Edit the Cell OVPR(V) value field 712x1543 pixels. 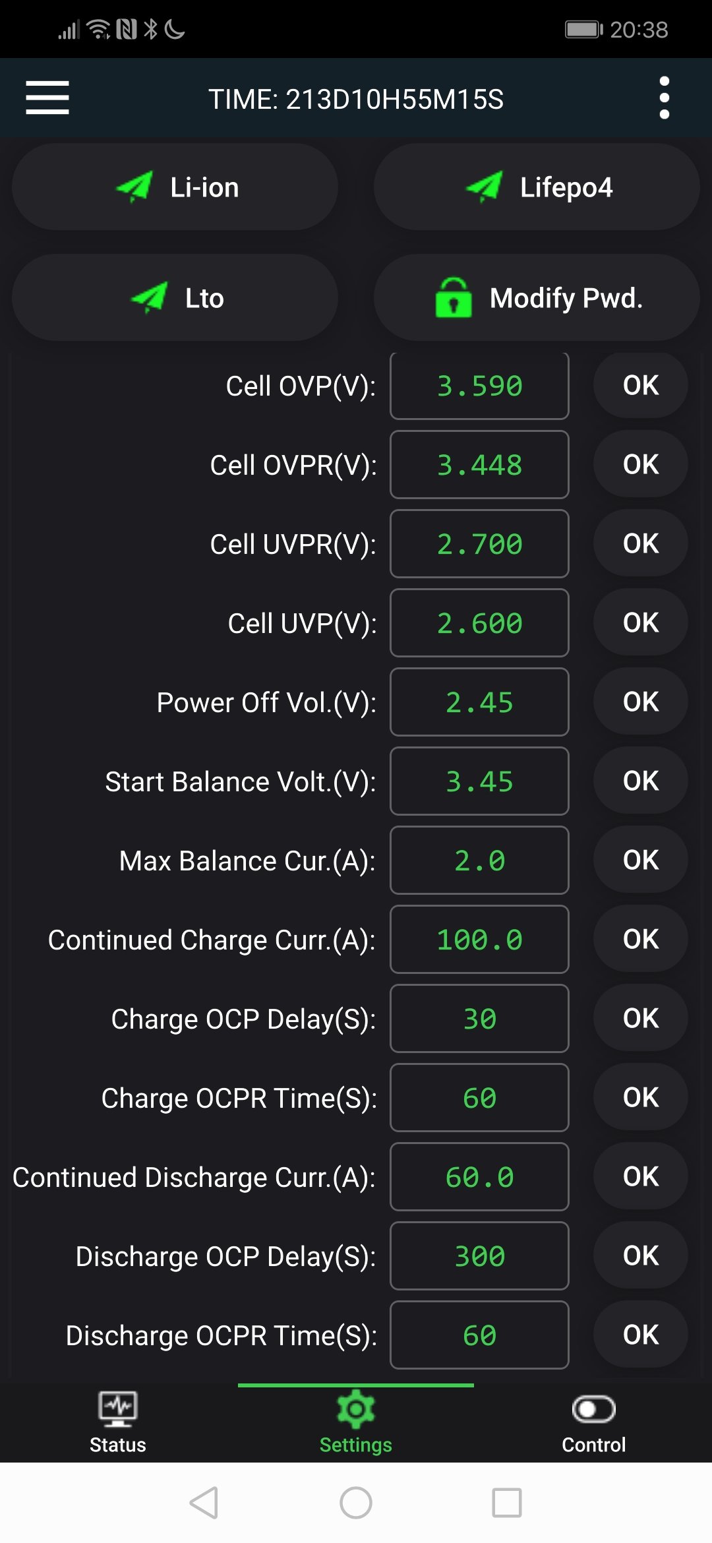point(479,465)
